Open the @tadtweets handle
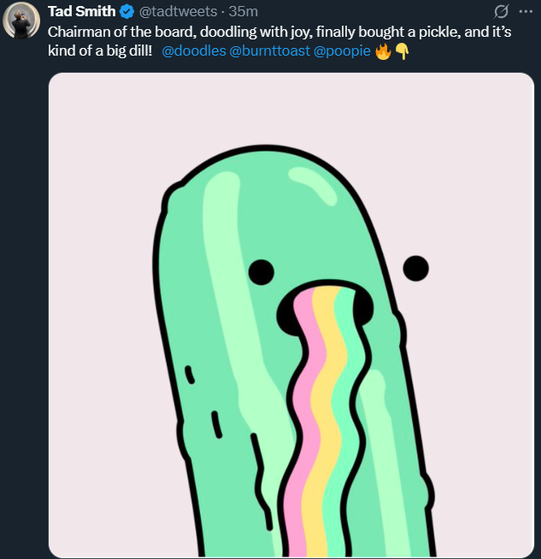This screenshot has width=541, height=559. [178, 12]
